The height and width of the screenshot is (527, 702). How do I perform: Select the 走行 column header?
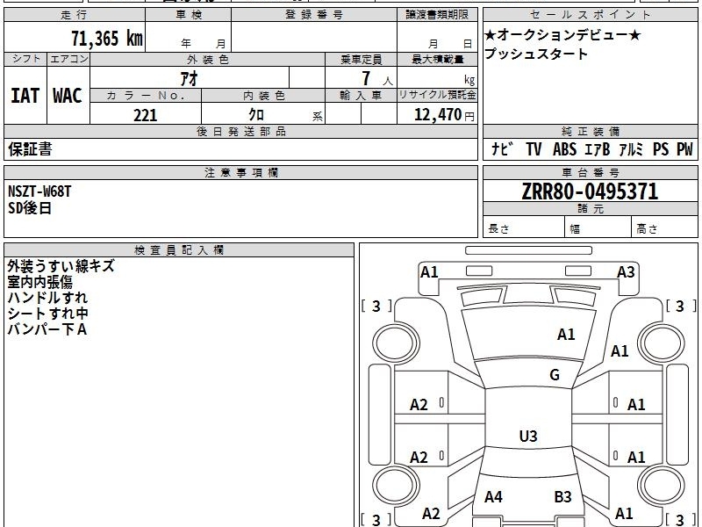pos(75,15)
